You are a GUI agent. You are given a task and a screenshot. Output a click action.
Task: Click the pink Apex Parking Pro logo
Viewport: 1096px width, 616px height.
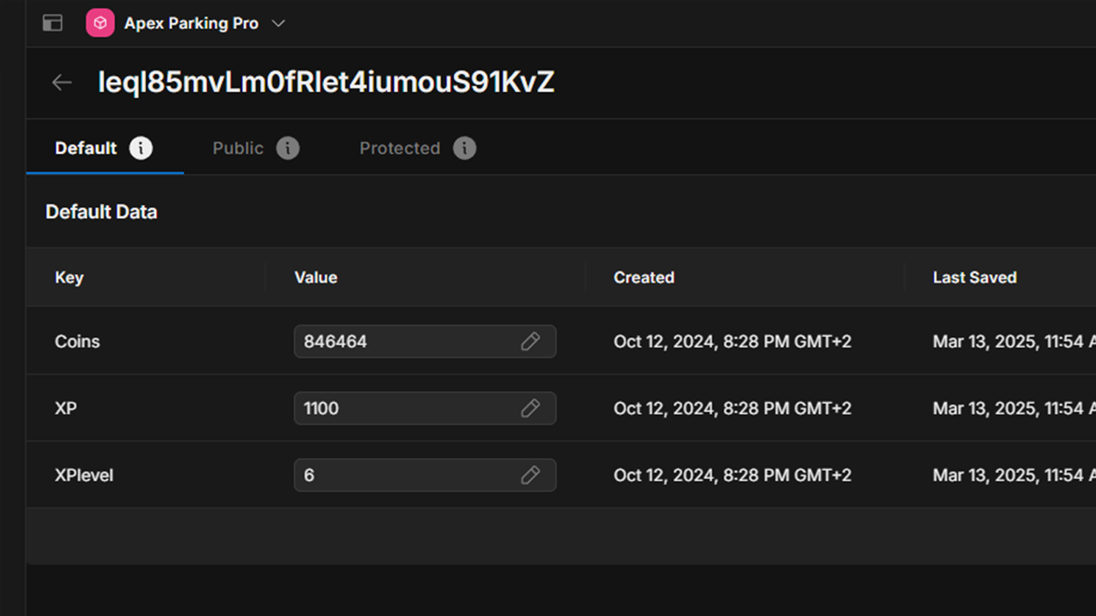[100, 23]
